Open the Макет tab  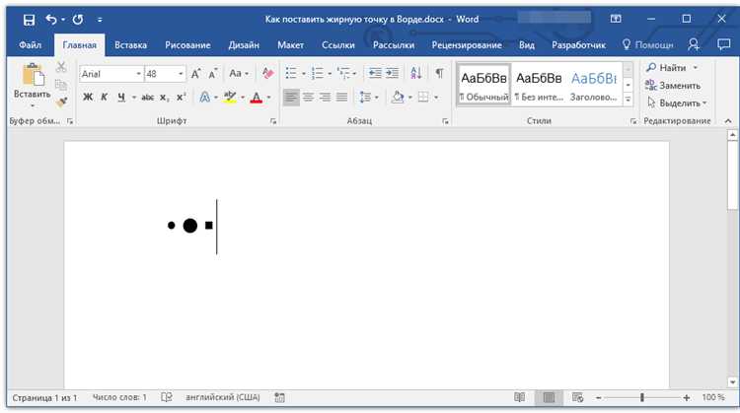290,45
